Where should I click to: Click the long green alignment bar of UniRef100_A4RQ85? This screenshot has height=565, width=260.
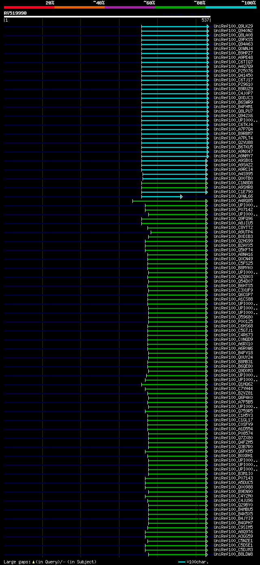click(170, 201)
